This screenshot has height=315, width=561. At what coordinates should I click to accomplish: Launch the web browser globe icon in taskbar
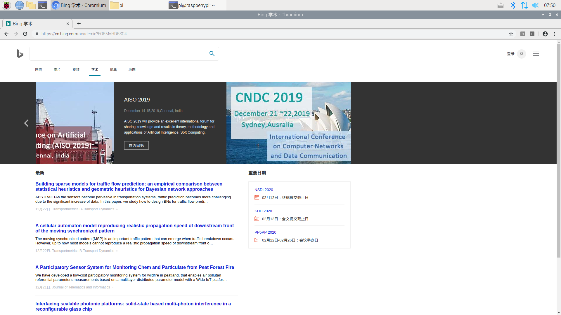pyautogui.click(x=19, y=5)
